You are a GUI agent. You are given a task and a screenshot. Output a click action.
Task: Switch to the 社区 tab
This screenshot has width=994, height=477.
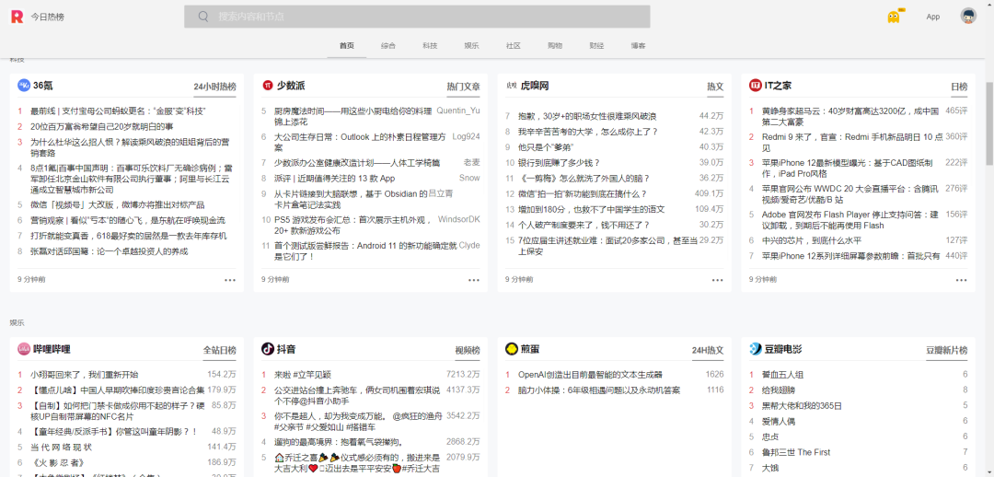[513, 46]
